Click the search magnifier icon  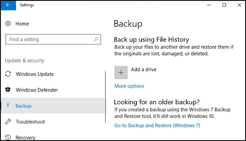(x=96, y=40)
